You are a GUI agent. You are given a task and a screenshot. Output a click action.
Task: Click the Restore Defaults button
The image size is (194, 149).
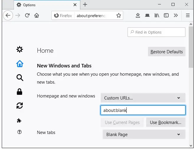(x=167, y=52)
